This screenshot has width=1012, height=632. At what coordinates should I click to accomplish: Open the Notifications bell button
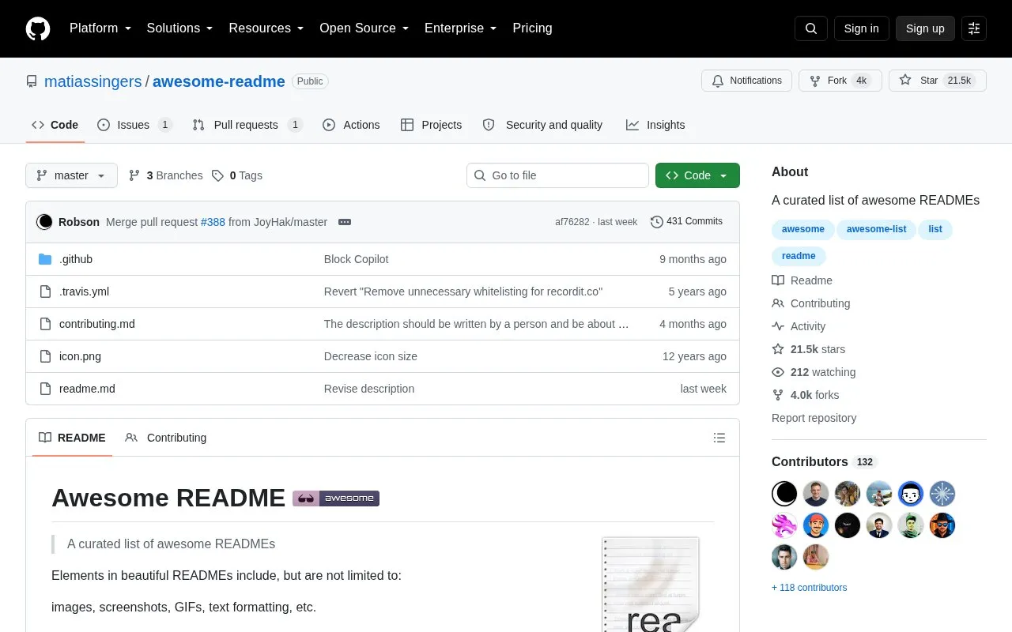[x=746, y=81]
